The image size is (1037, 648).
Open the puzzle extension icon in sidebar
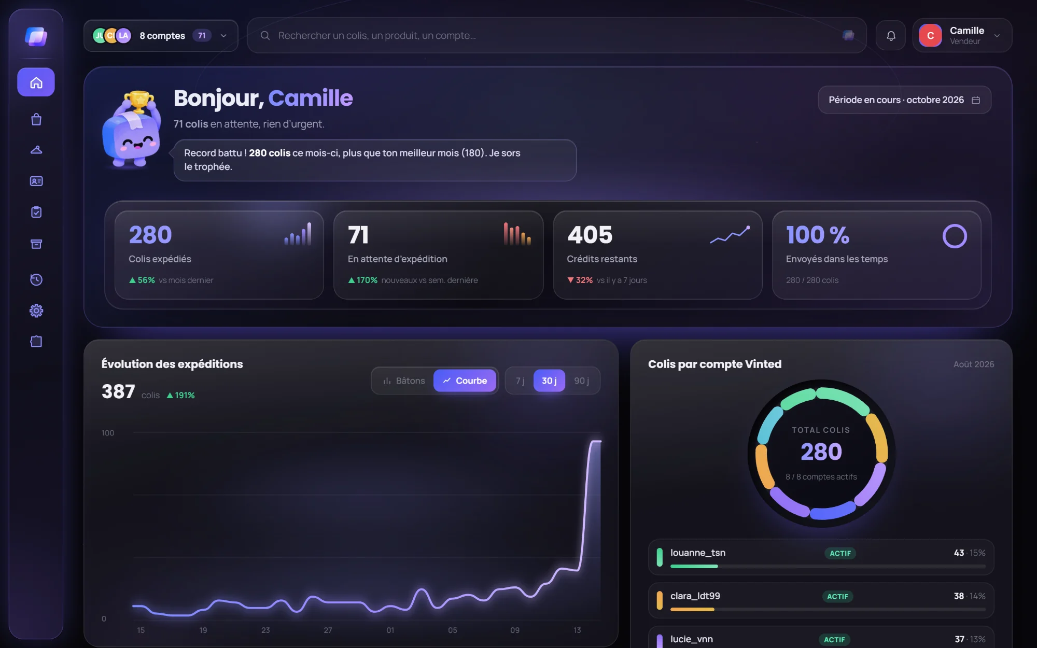point(36,341)
